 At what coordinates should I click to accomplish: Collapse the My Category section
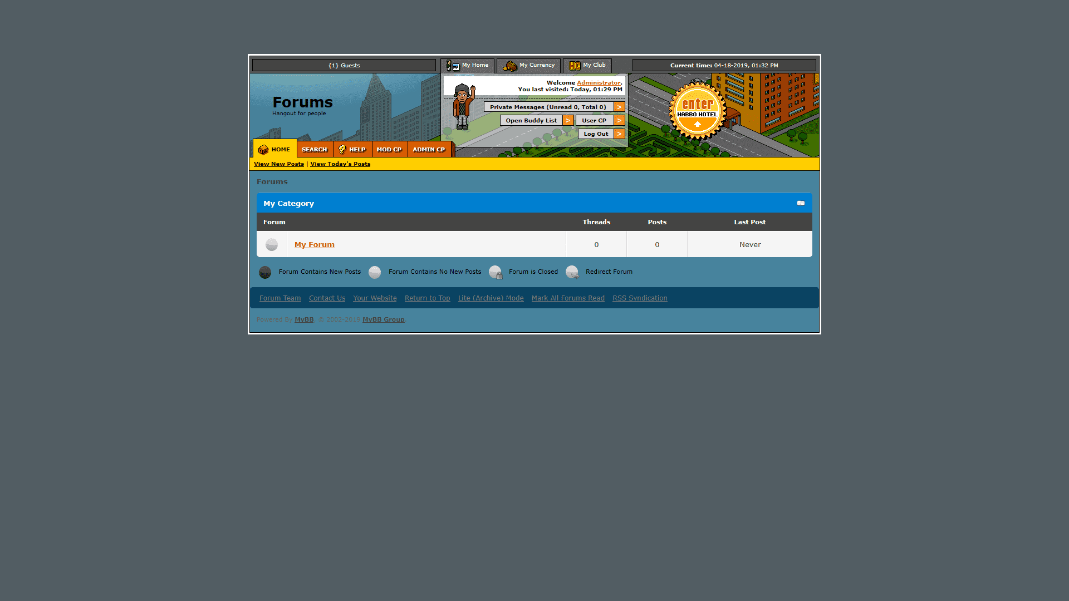pyautogui.click(x=800, y=203)
